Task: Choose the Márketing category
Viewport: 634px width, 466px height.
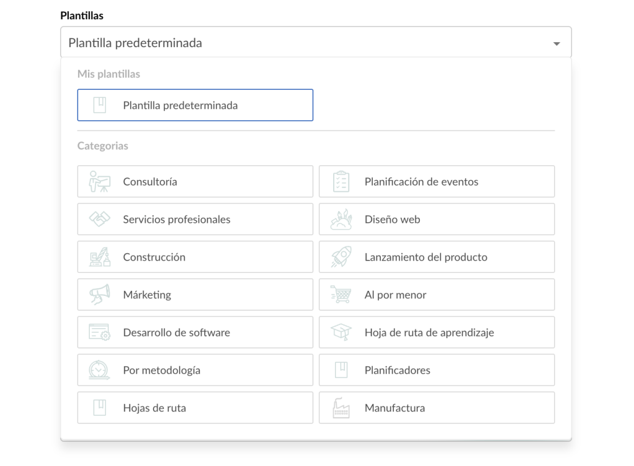Action: point(195,294)
